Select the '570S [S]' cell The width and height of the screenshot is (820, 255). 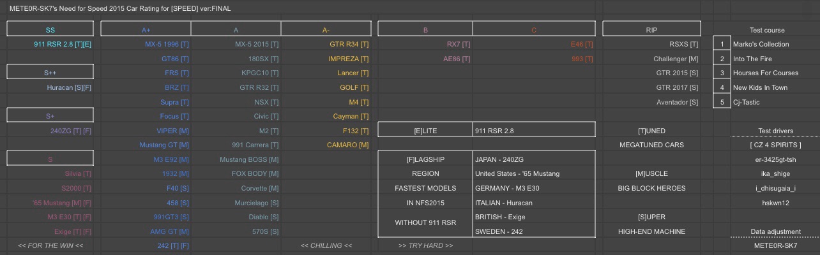236,231
